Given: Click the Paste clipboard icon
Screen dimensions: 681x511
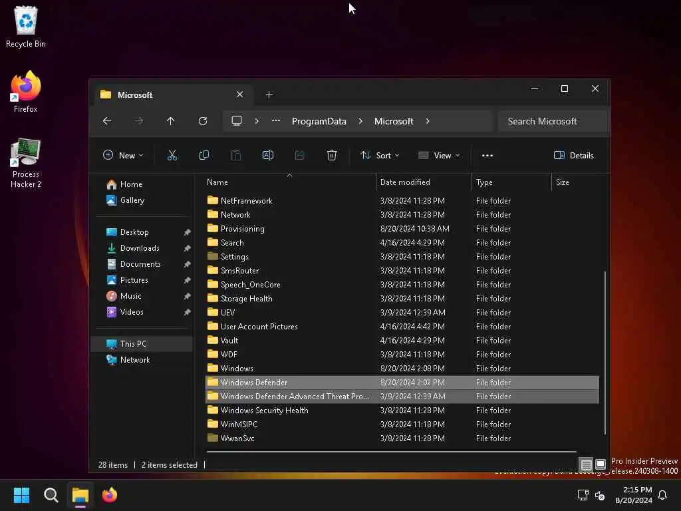Looking at the screenshot, I should (236, 155).
